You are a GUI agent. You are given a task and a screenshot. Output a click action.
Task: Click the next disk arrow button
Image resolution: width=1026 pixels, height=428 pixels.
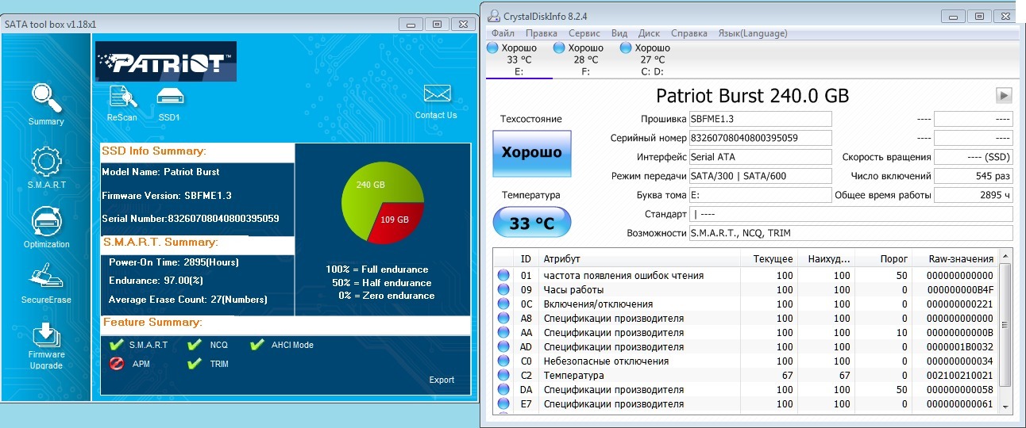[1004, 96]
